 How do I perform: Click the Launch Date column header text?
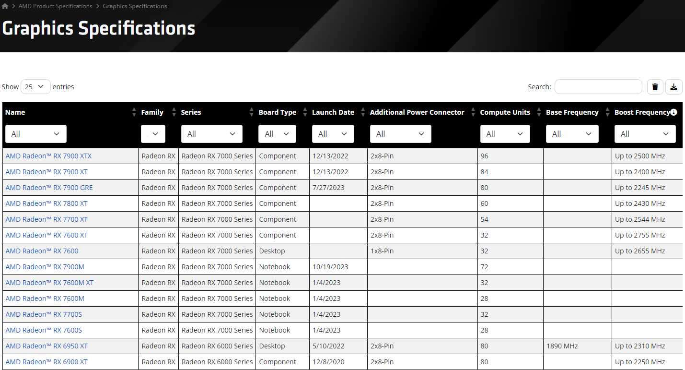[333, 112]
